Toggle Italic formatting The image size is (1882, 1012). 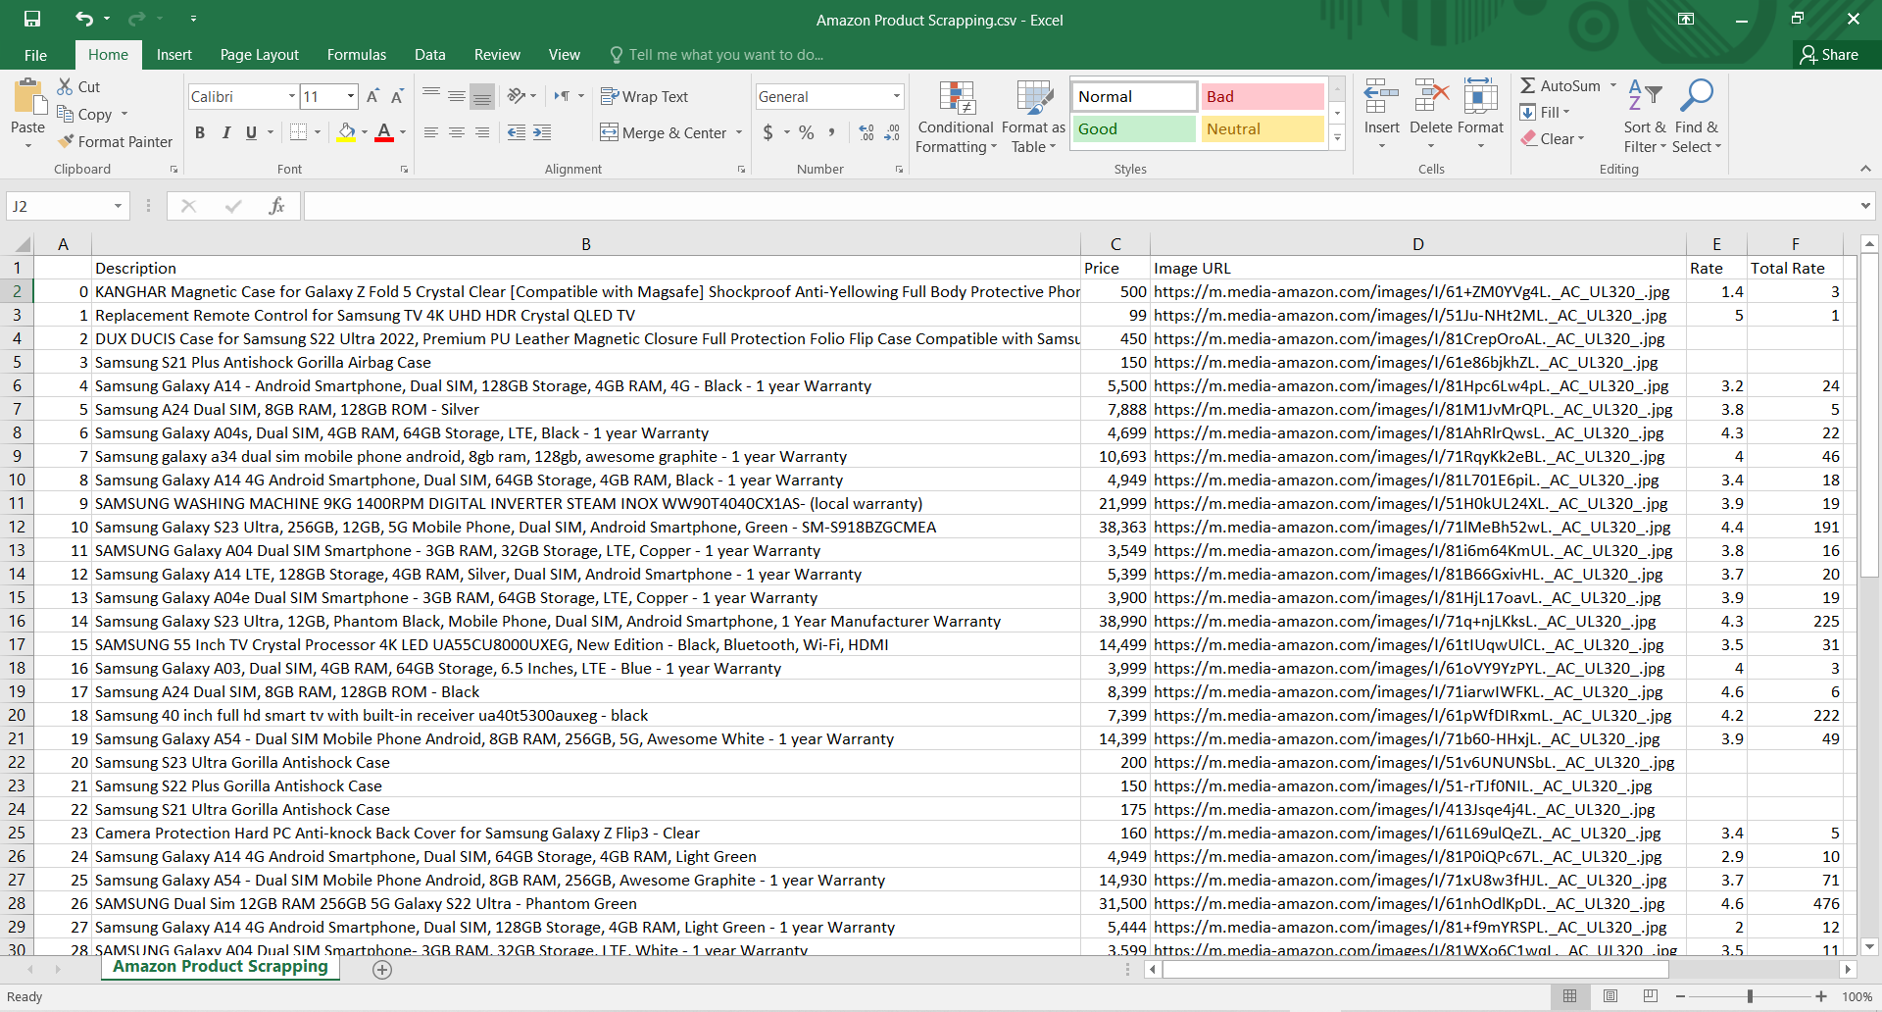(x=225, y=132)
